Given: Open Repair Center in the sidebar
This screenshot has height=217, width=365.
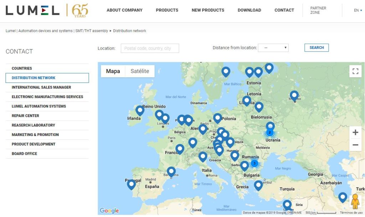Looking at the screenshot, I should pos(25,116).
